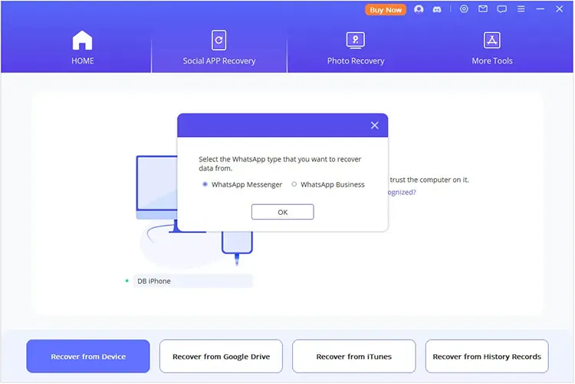Open the user account avatar icon
The height and width of the screenshot is (384, 575).
pos(419,9)
